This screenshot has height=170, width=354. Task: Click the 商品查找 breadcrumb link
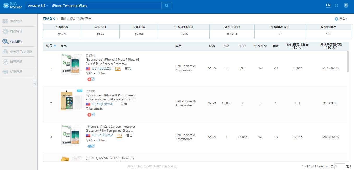click(49, 19)
